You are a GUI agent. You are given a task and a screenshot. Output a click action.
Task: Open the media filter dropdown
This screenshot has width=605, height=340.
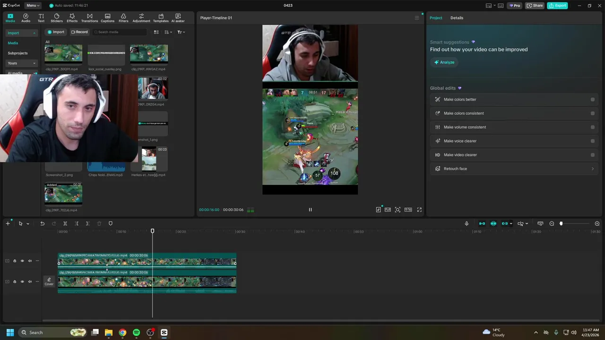click(x=181, y=32)
